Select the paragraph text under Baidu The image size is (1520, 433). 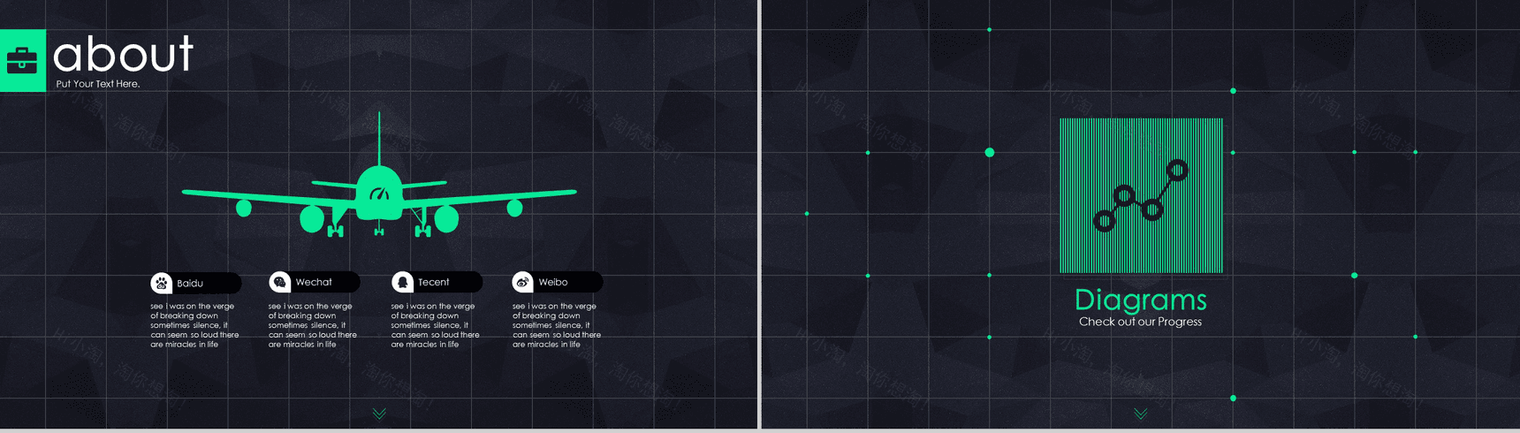pyautogui.click(x=194, y=325)
